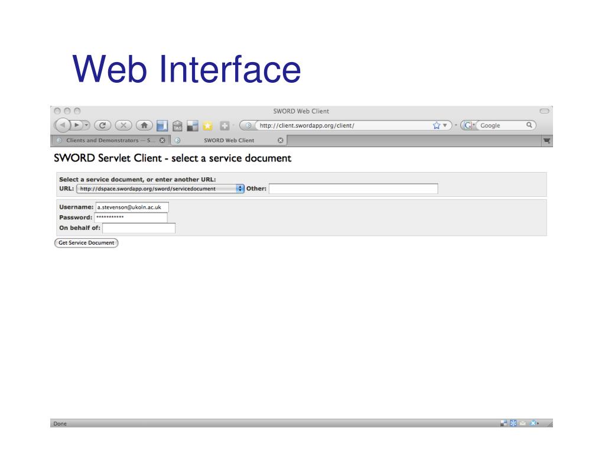Click the minimize window traffic light button
This screenshot has width=605, height=454.
[67, 111]
